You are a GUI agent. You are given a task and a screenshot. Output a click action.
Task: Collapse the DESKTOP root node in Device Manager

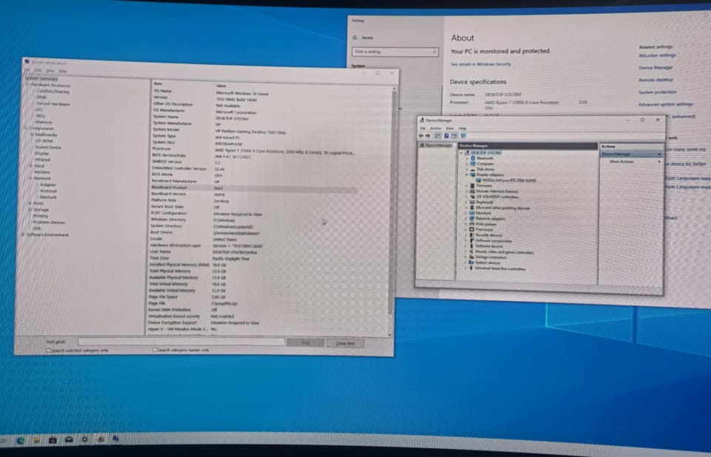click(x=461, y=152)
